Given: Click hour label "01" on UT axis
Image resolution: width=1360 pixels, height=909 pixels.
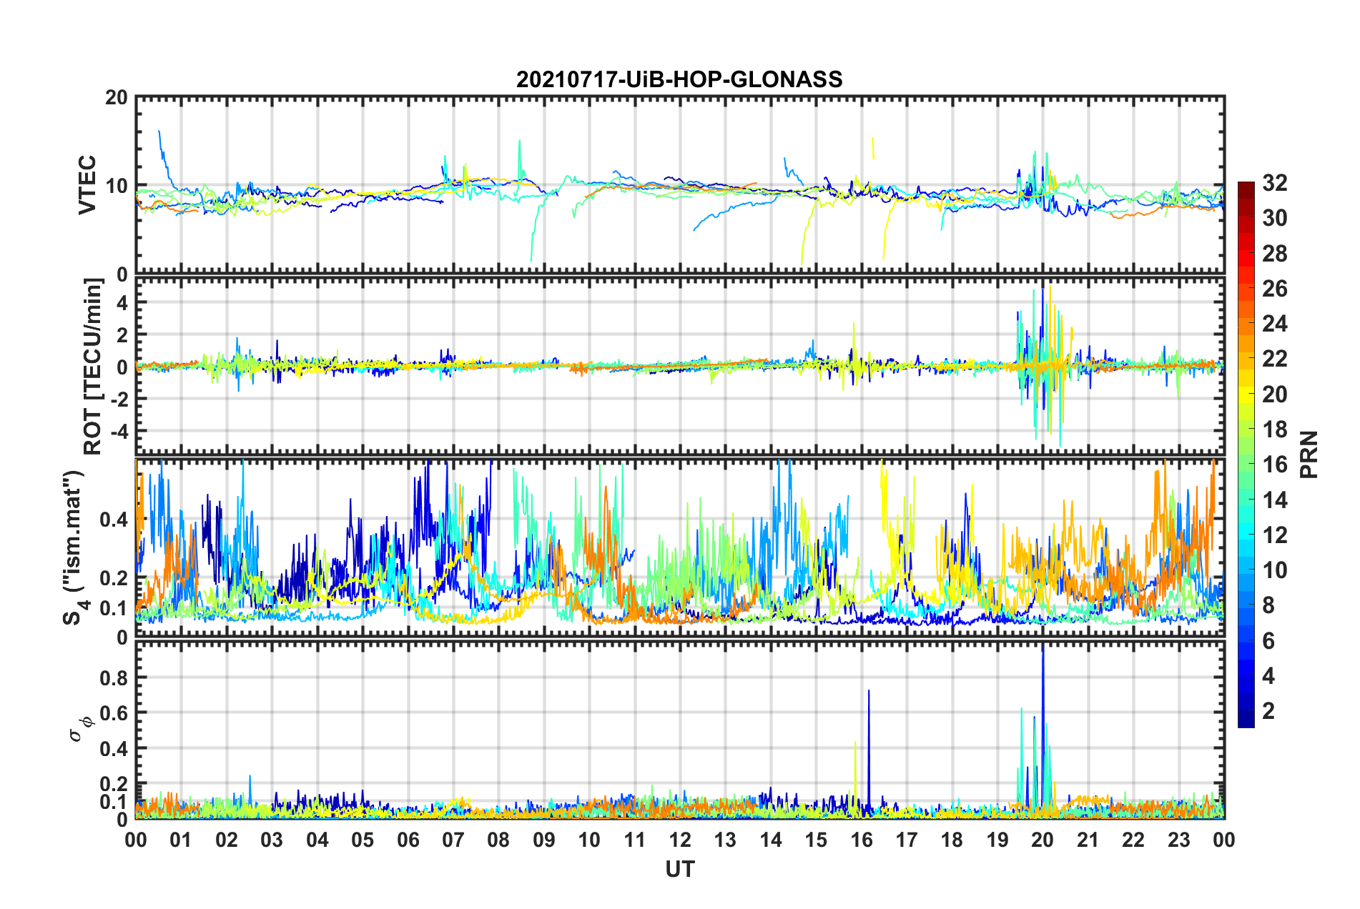Looking at the screenshot, I should coord(181,840).
